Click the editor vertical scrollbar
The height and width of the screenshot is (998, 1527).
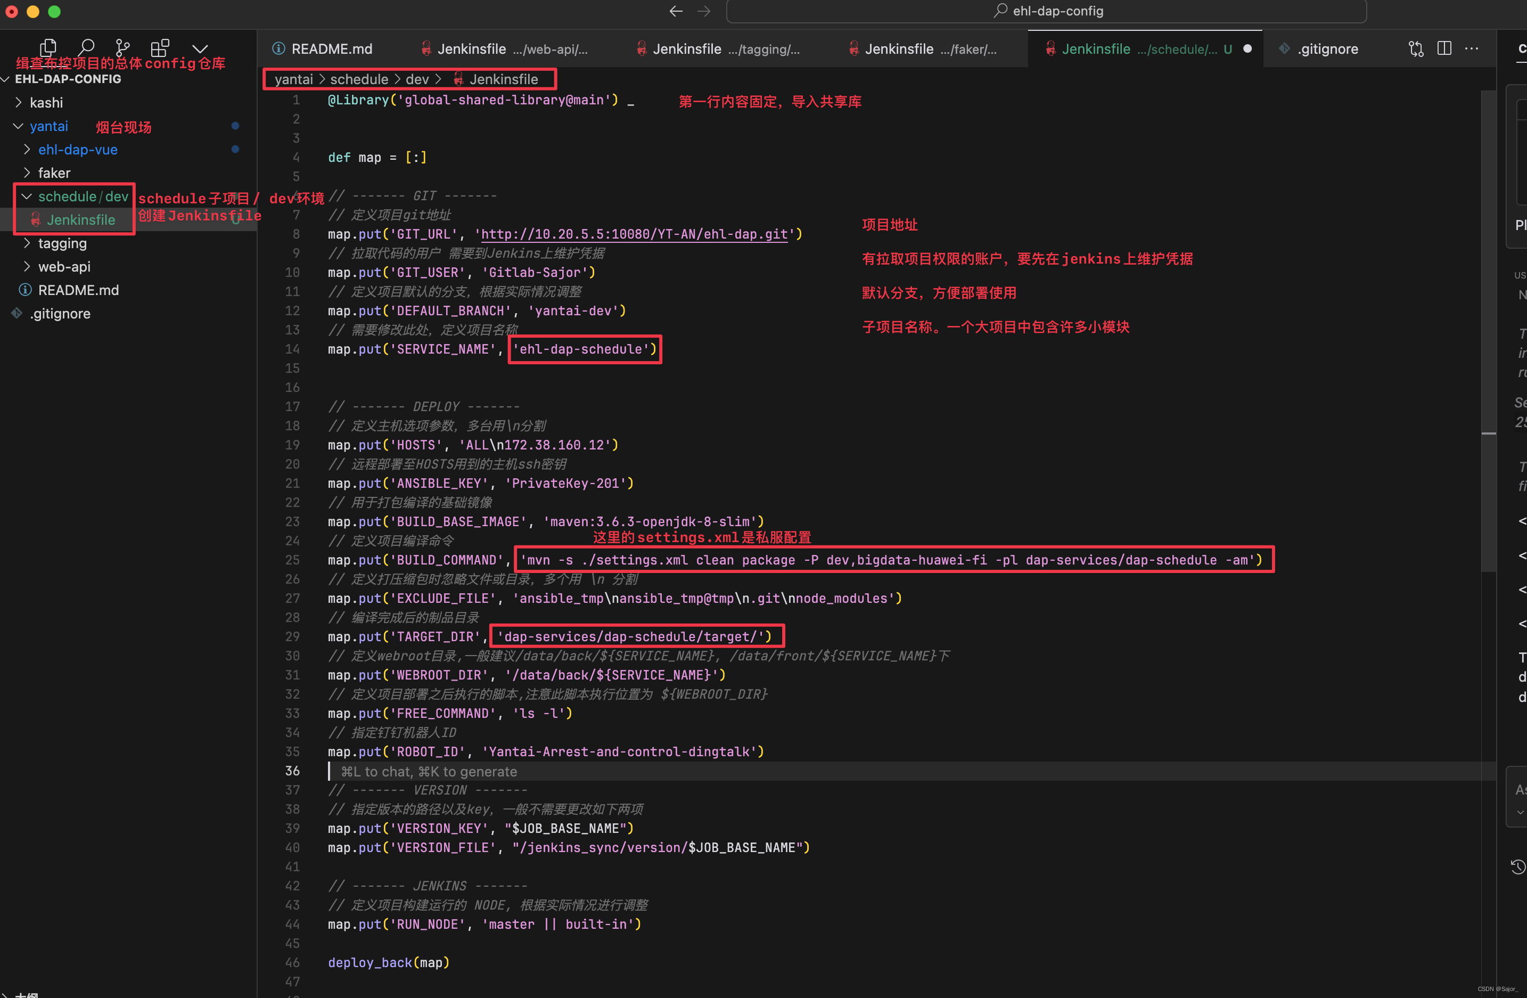1489,321
